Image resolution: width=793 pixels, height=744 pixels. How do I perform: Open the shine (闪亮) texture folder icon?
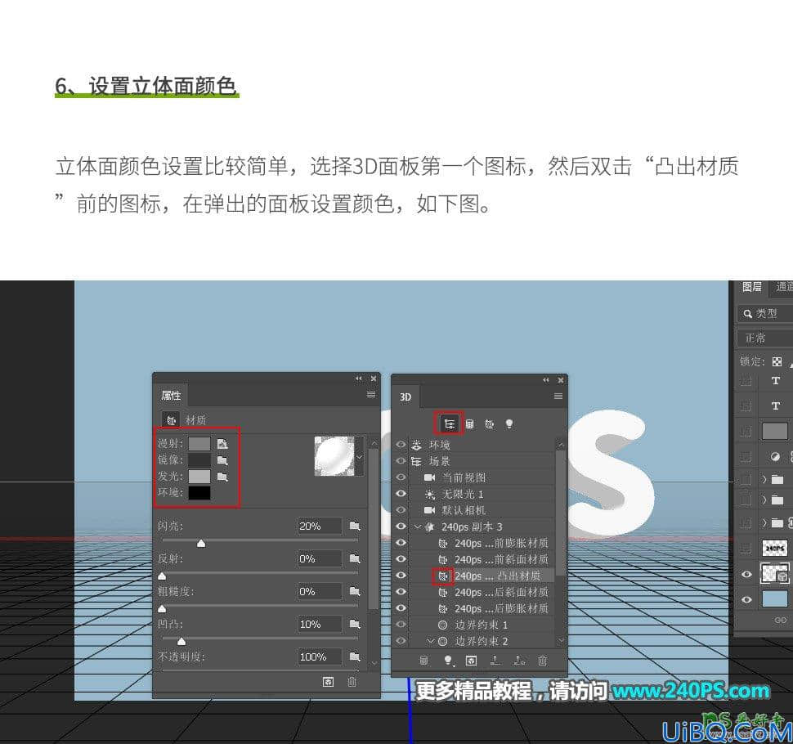pos(355,526)
